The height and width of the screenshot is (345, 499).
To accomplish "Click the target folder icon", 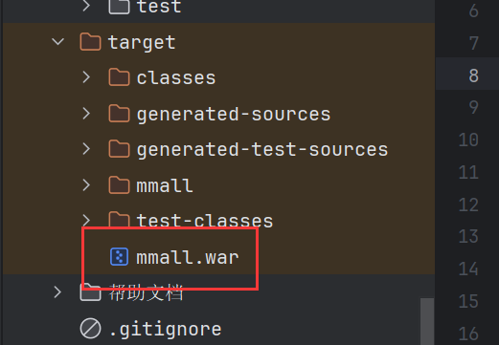I will coord(90,42).
